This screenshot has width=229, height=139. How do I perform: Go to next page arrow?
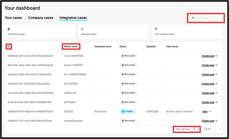pos(220,129)
